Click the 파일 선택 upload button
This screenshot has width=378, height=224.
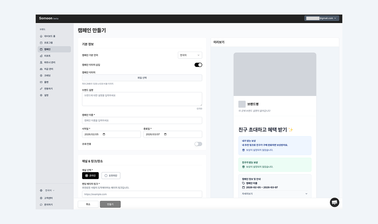point(142,78)
